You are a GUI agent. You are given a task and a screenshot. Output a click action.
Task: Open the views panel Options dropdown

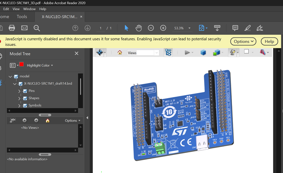[x=73, y=121]
